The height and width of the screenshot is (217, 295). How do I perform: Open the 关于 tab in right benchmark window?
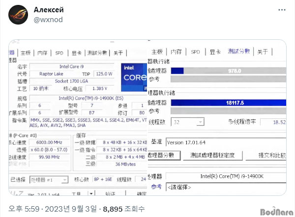click(263, 52)
